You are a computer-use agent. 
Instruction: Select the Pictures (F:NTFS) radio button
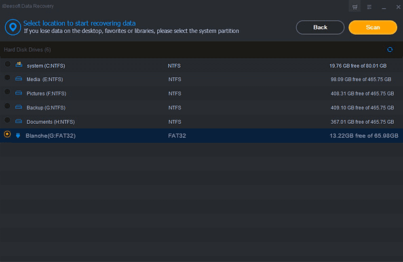7,92
